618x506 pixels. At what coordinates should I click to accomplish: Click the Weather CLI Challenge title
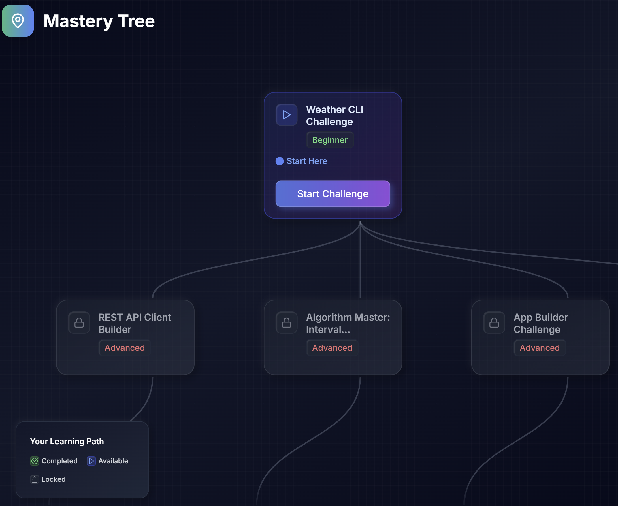pyautogui.click(x=334, y=115)
